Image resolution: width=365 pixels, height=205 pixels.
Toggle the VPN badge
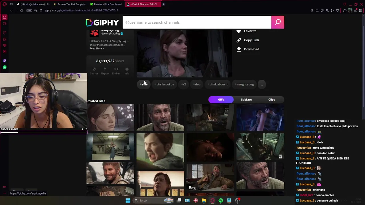coord(29,11)
